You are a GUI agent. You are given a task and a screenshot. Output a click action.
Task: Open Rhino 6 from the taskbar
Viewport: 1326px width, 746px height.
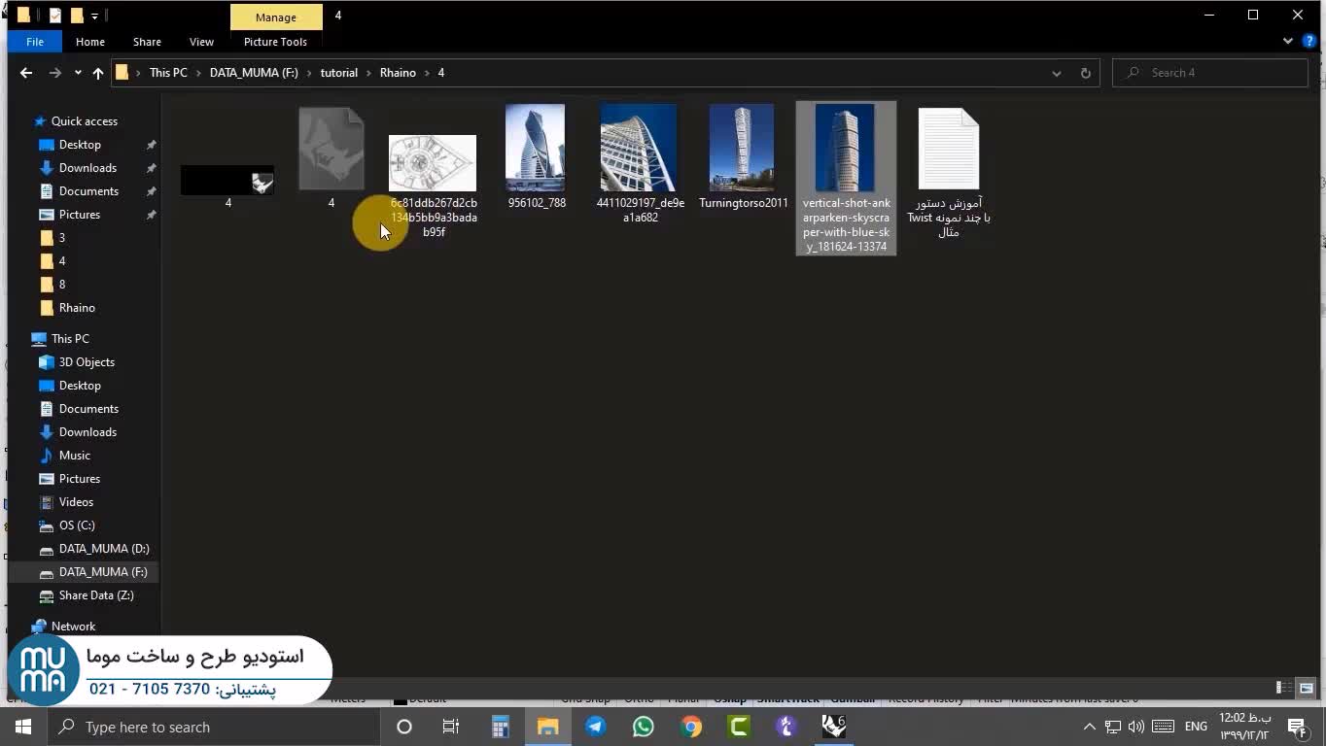(x=834, y=727)
